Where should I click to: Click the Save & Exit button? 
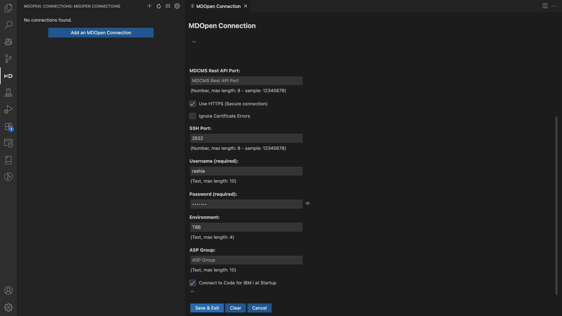[207, 308]
